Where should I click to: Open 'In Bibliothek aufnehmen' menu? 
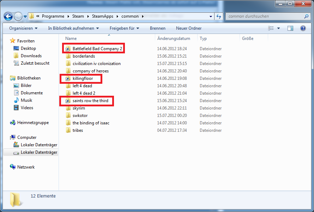click(x=73, y=28)
